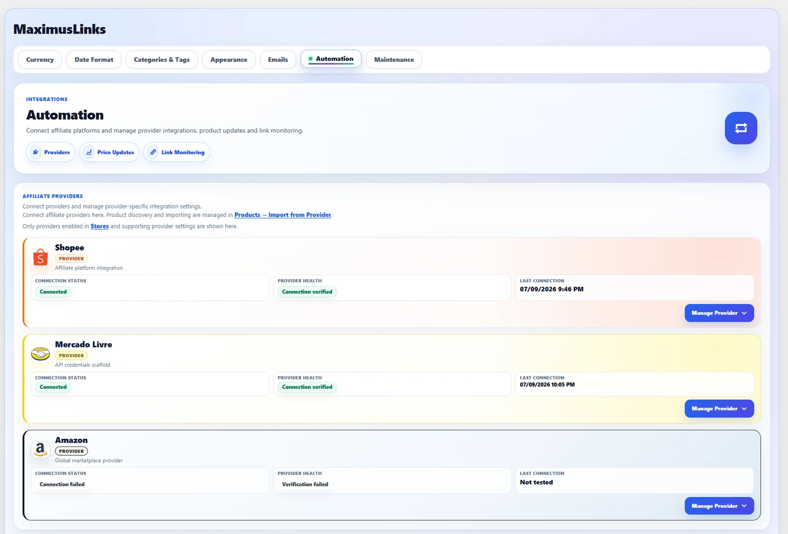Screen dimensions: 788x534
Task: Click the Mercado Livre handshake logo
Action: [40, 354]
